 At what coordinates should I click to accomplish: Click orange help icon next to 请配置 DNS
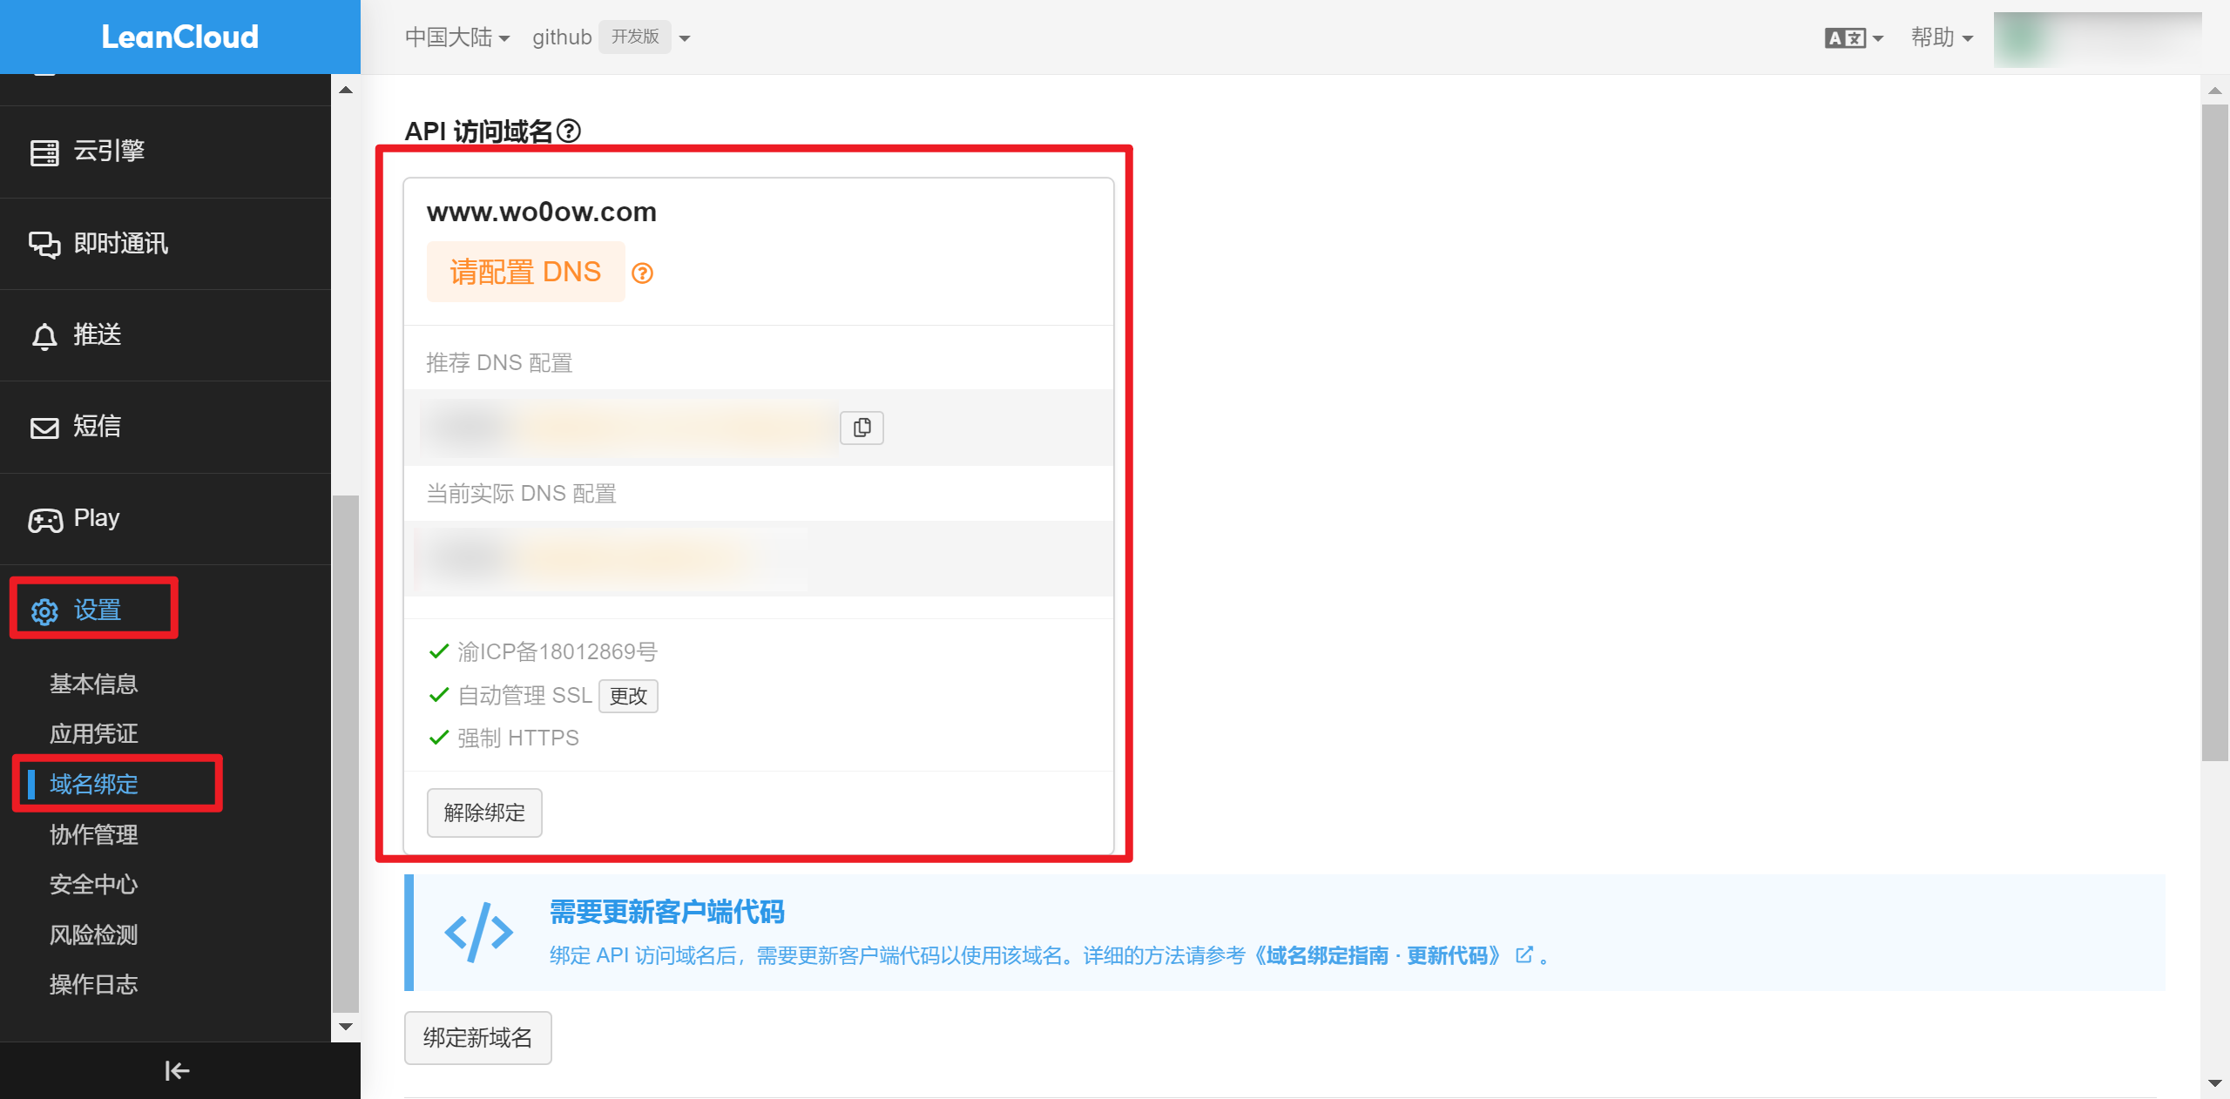click(x=642, y=273)
